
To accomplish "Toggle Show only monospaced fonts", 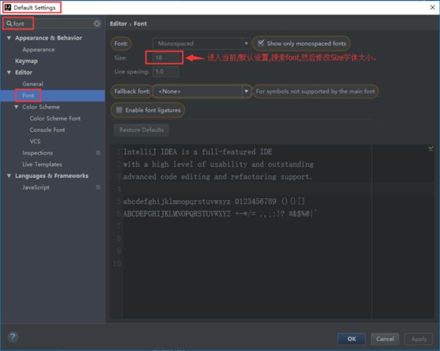I will click(261, 43).
